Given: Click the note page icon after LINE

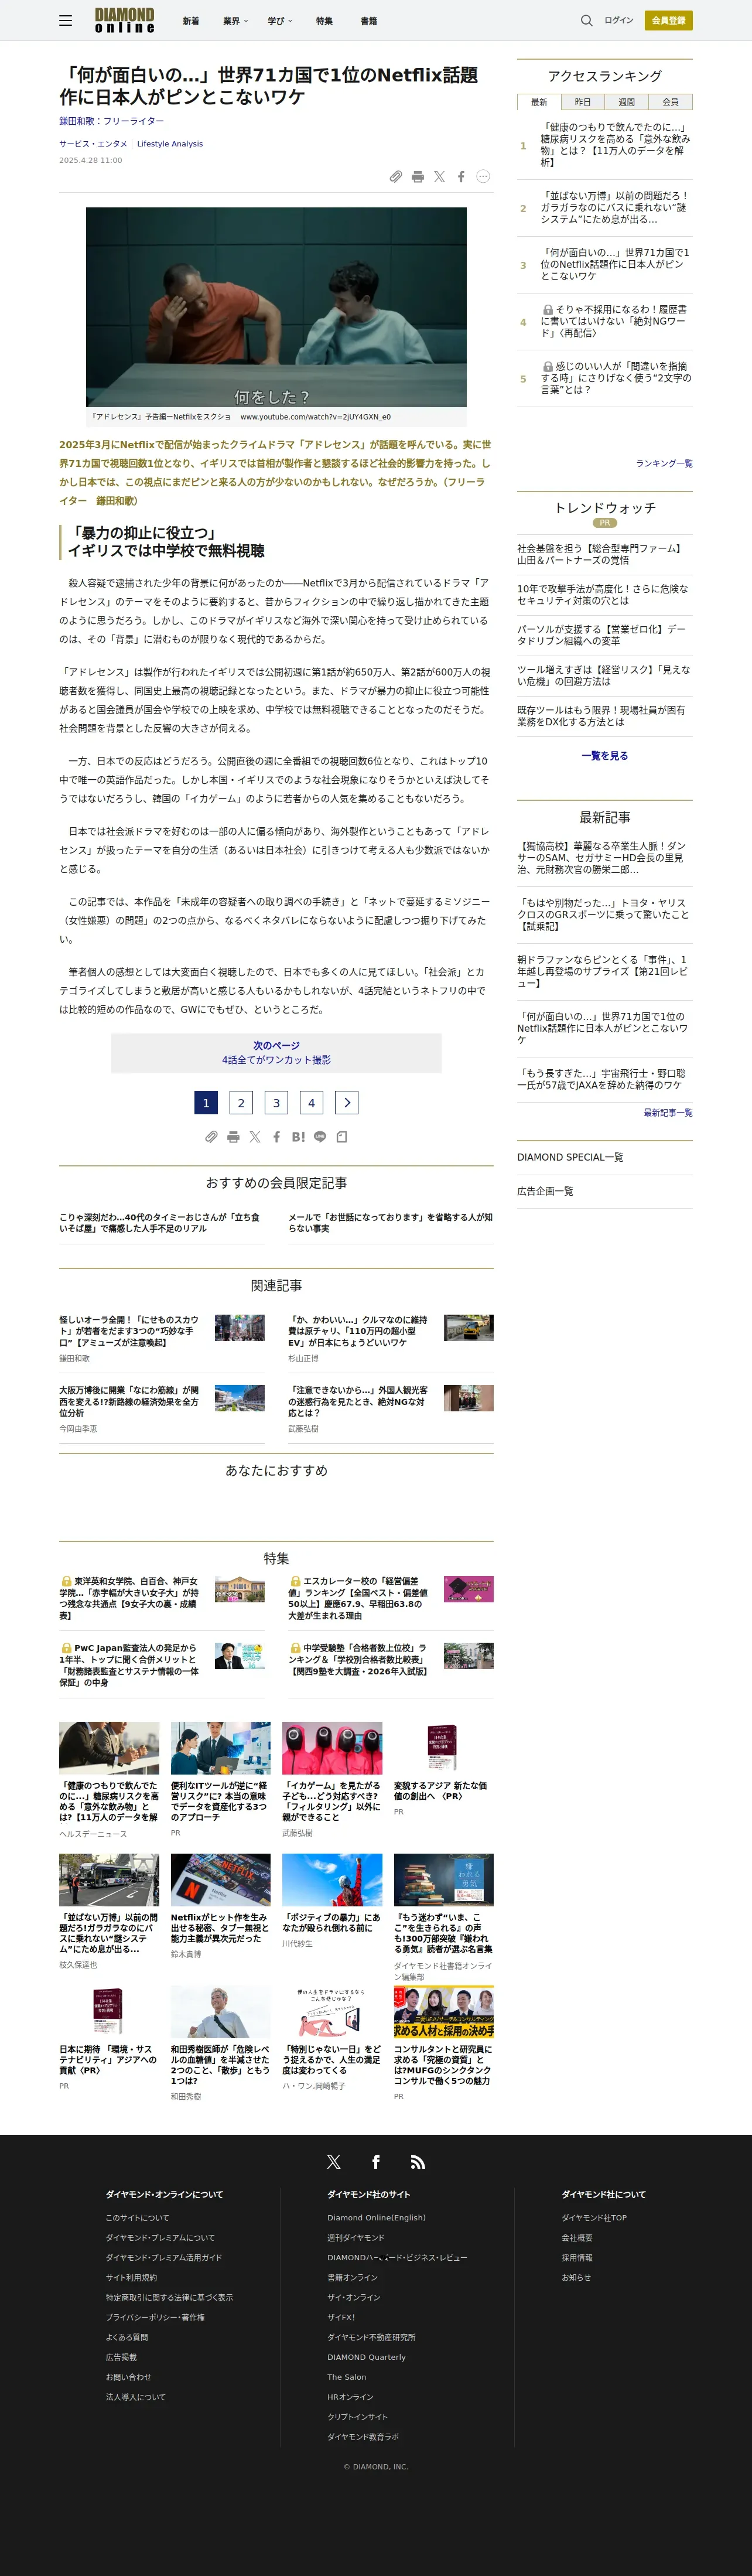Looking at the screenshot, I should click(x=342, y=1137).
